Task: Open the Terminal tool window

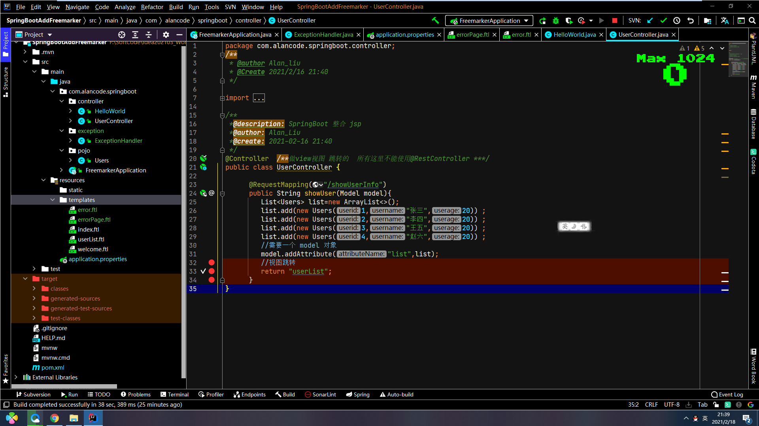Action: (174, 394)
